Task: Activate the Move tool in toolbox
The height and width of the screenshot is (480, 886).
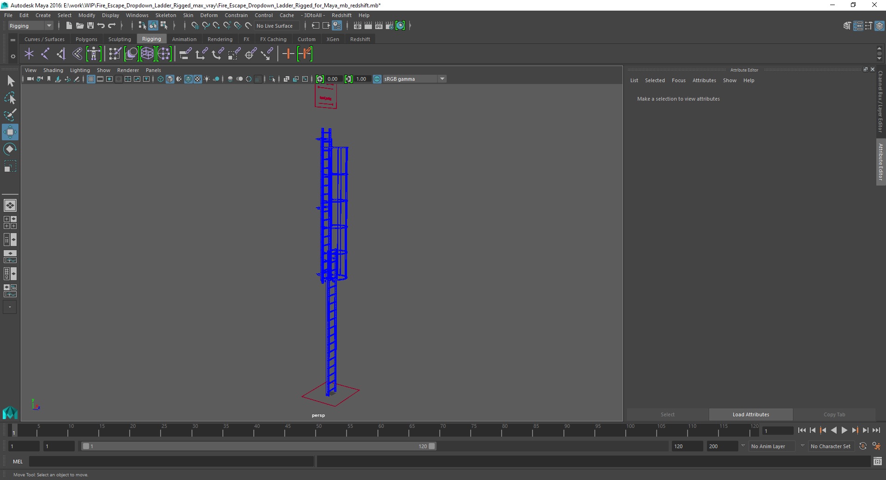Action: click(10, 132)
